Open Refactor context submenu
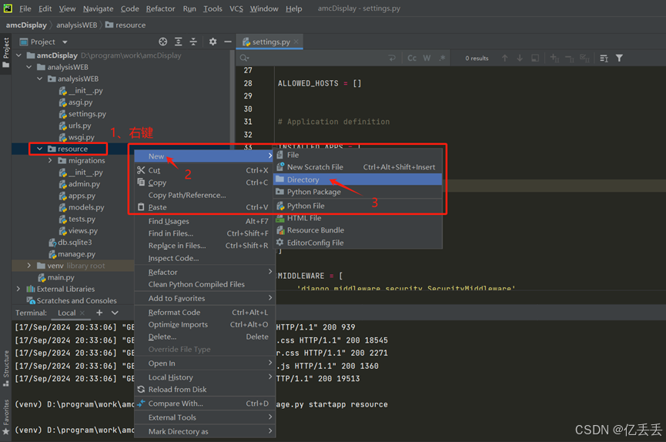The height and width of the screenshot is (442, 666). pos(204,272)
